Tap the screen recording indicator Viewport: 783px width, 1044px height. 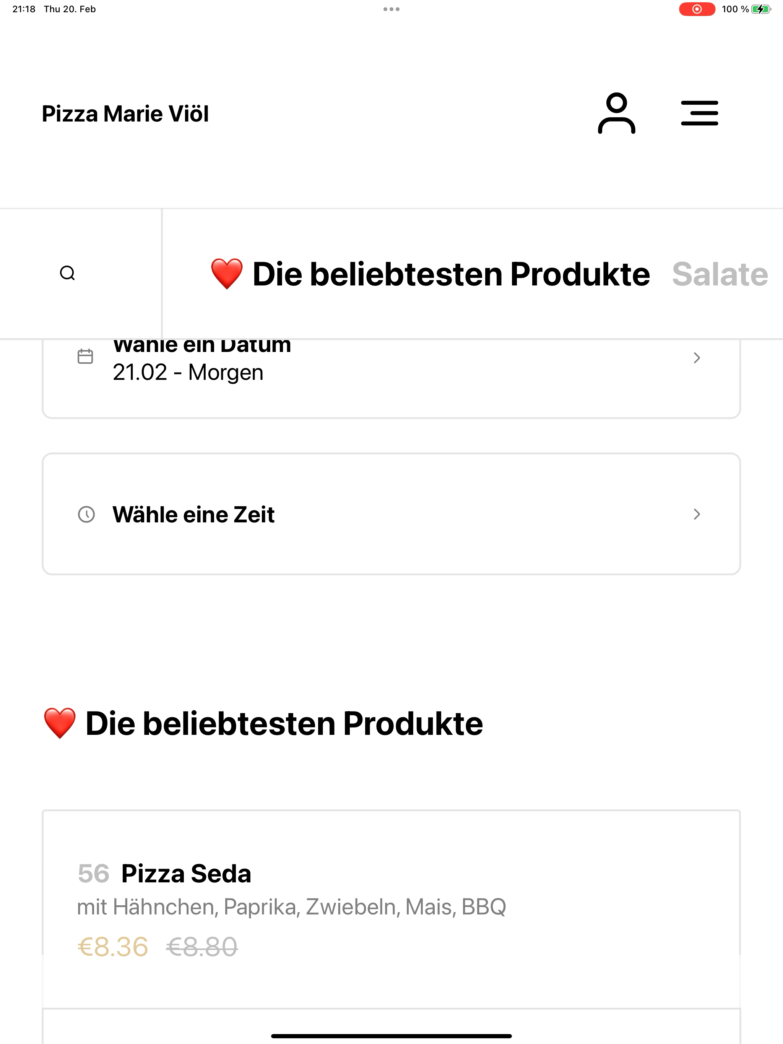(697, 9)
